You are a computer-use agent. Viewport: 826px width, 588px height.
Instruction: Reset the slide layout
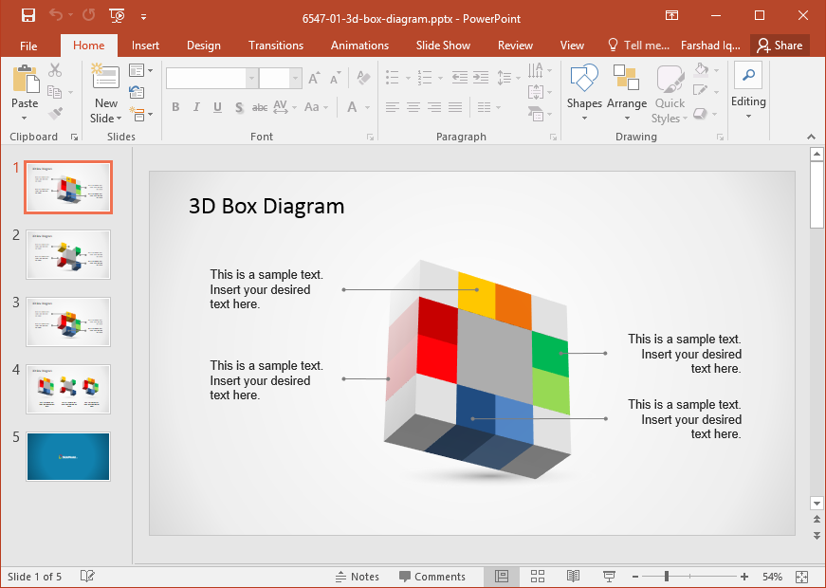pyautogui.click(x=137, y=92)
